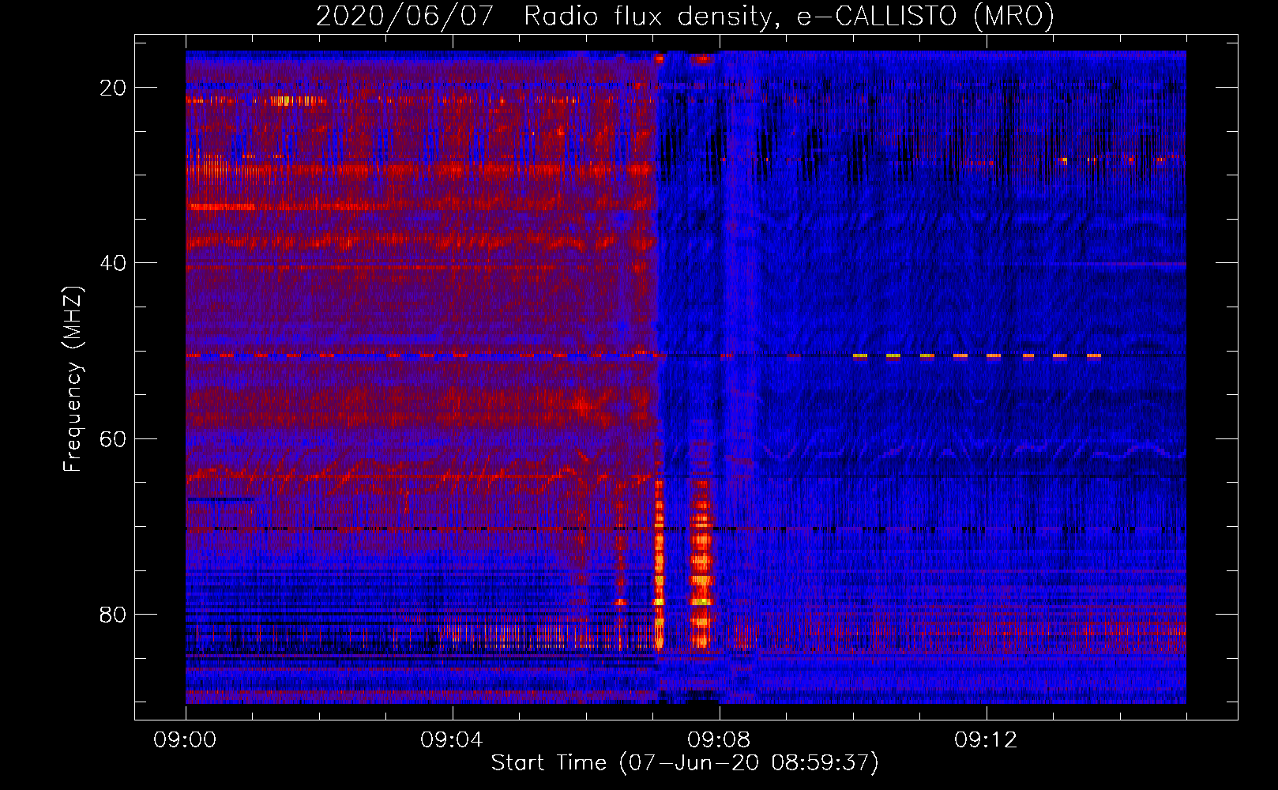Click the '09:08' time tick label

pos(719,740)
